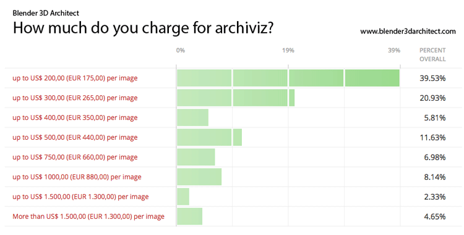Click the Blender 3D Architect heading

pyautogui.click(x=46, y=13)
